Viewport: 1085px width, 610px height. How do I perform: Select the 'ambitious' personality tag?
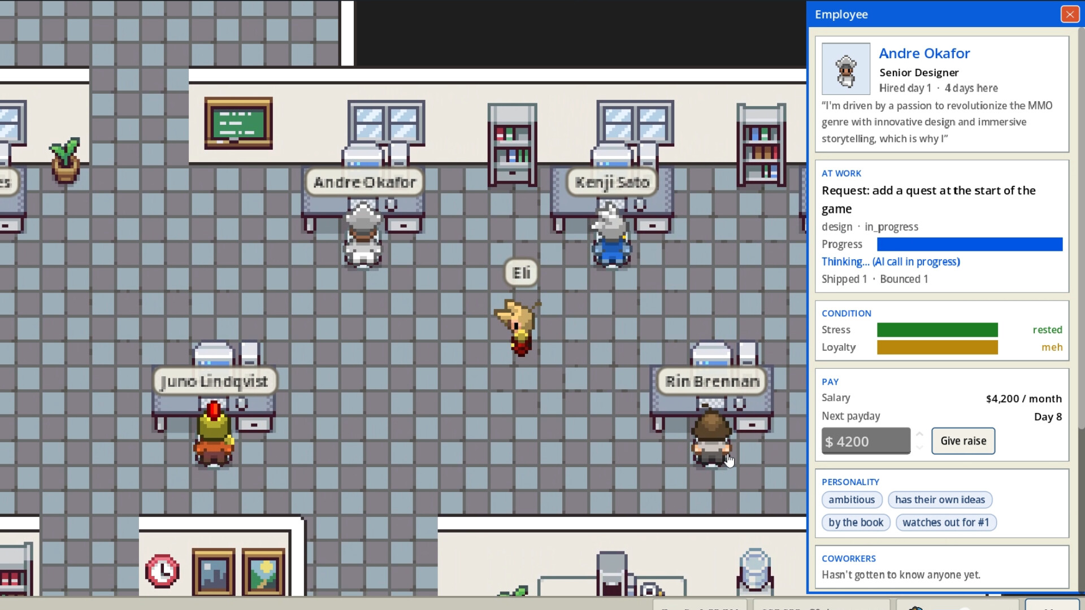(x=852, y=500)
